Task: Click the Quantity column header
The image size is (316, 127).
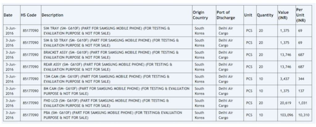Action: pyautogui.click(x=265, y=15)
